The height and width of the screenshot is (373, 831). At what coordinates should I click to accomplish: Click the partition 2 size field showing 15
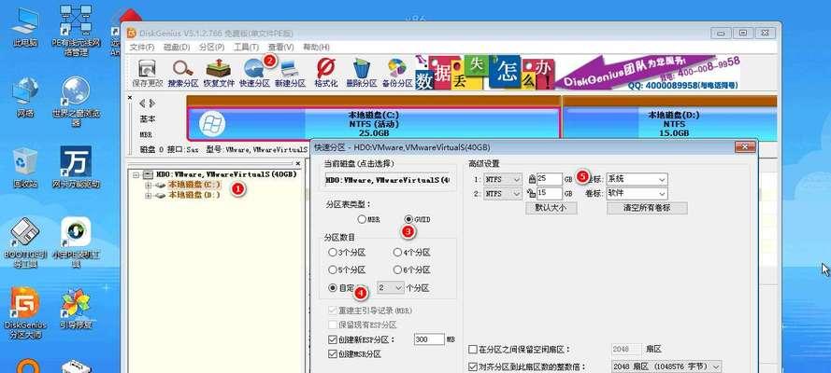[x=550, y=194]
